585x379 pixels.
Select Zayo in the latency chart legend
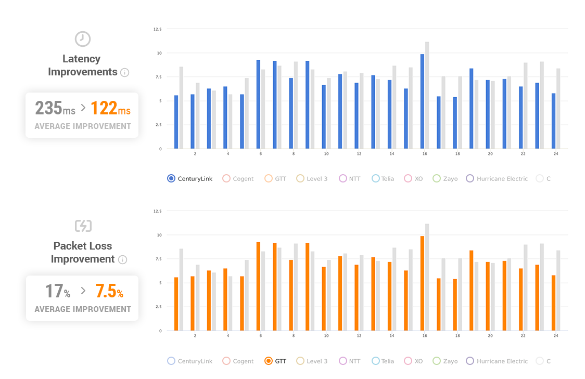point(445,178)
